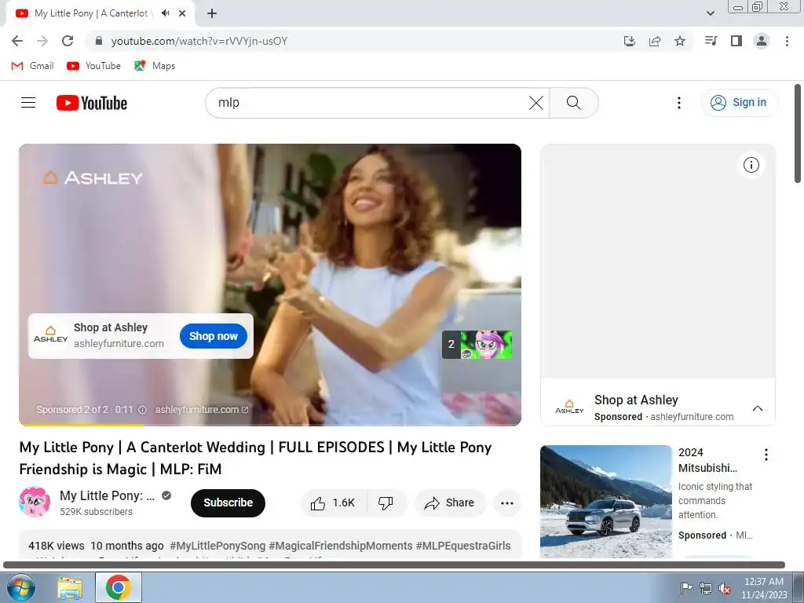
Task: Share this video
Action: (x=449, y=503)
